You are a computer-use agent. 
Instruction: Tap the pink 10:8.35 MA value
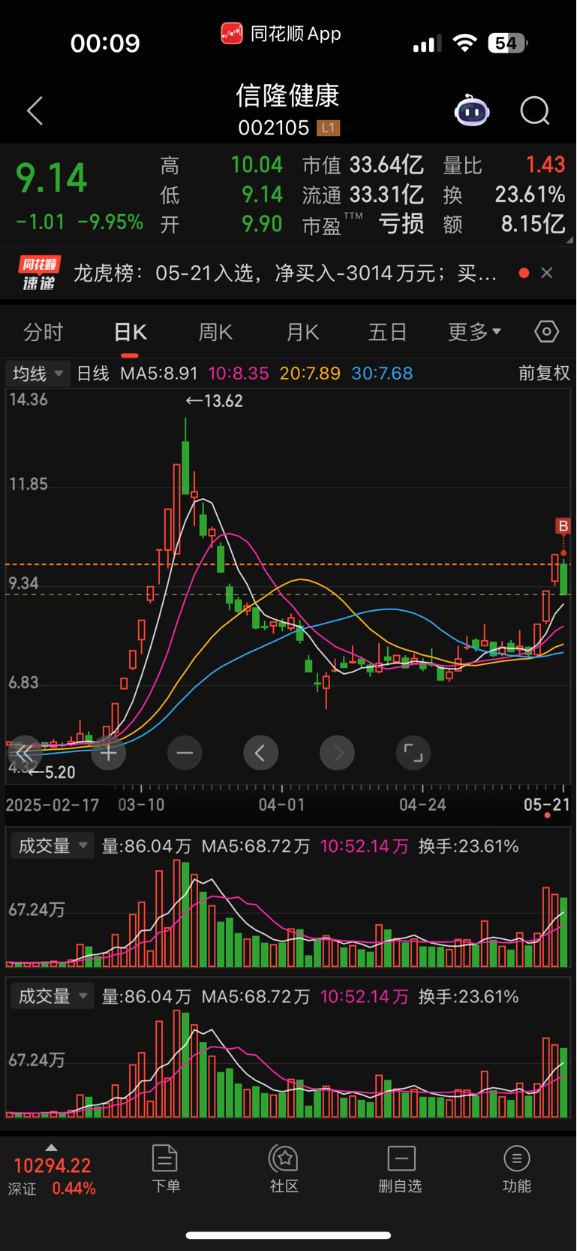click(238, 373)
